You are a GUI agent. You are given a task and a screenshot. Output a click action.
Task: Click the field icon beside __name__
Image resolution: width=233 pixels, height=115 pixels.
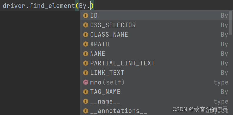tap(86, 102)
